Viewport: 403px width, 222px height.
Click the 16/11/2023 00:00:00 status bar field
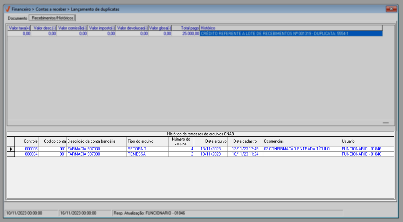[x=85, y=213]
